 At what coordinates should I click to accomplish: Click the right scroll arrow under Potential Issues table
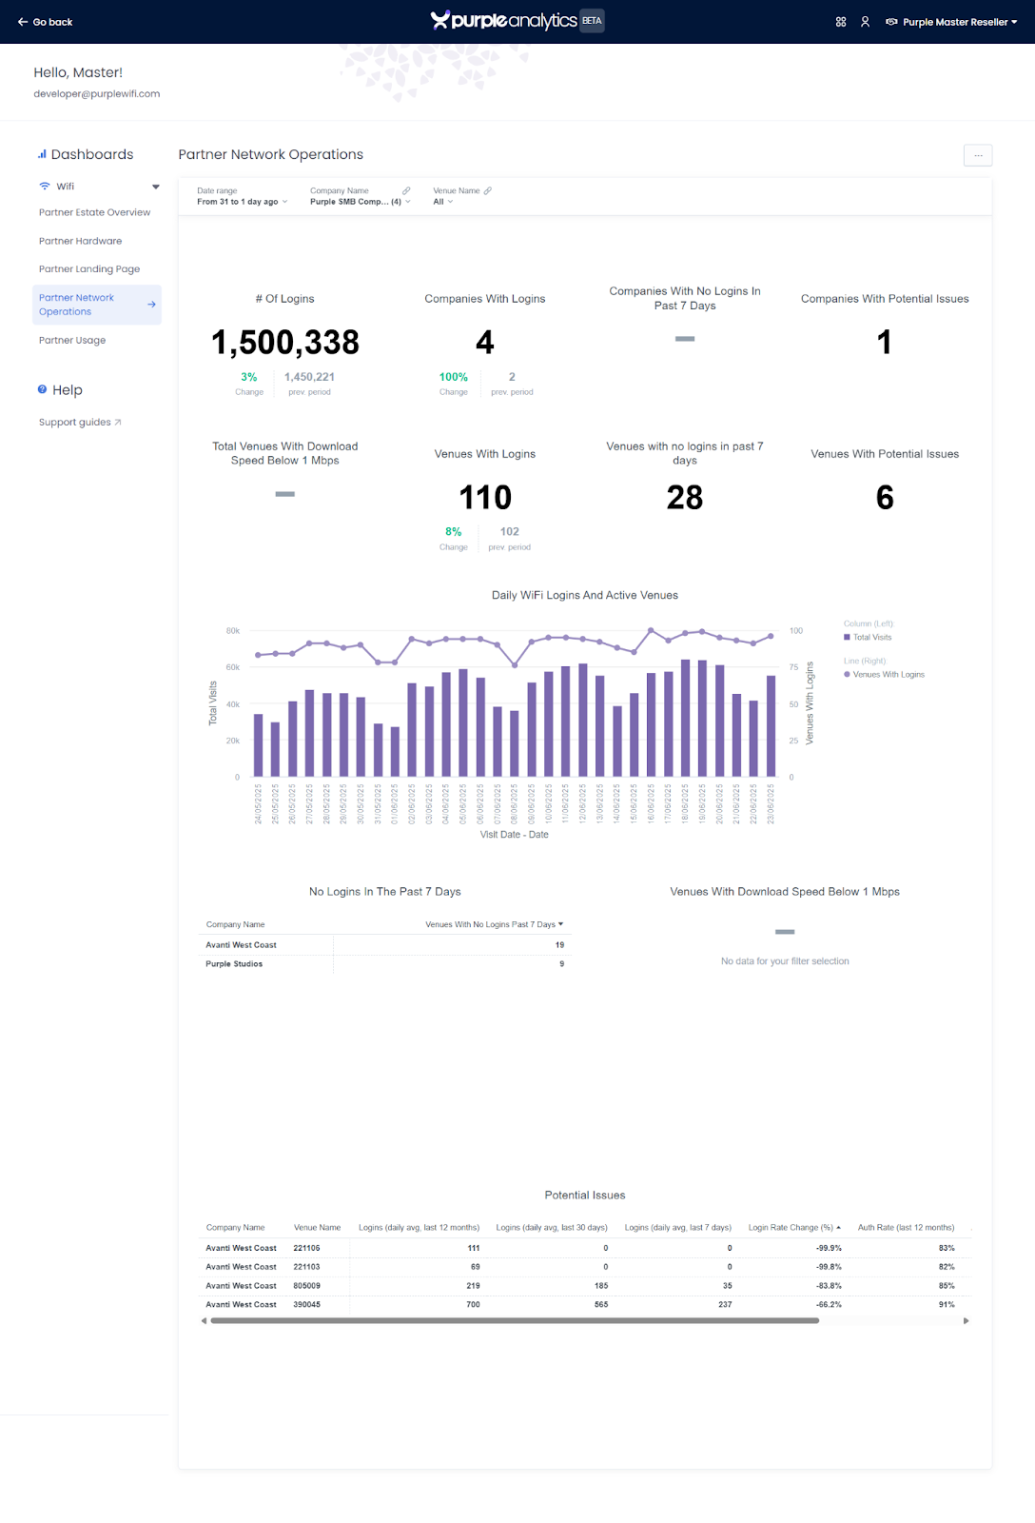(x=967, y=1321)
